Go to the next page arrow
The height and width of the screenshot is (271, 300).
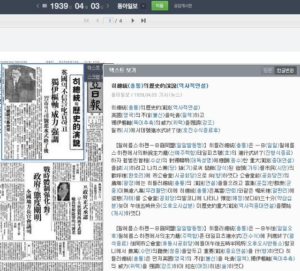pos(133,21)
